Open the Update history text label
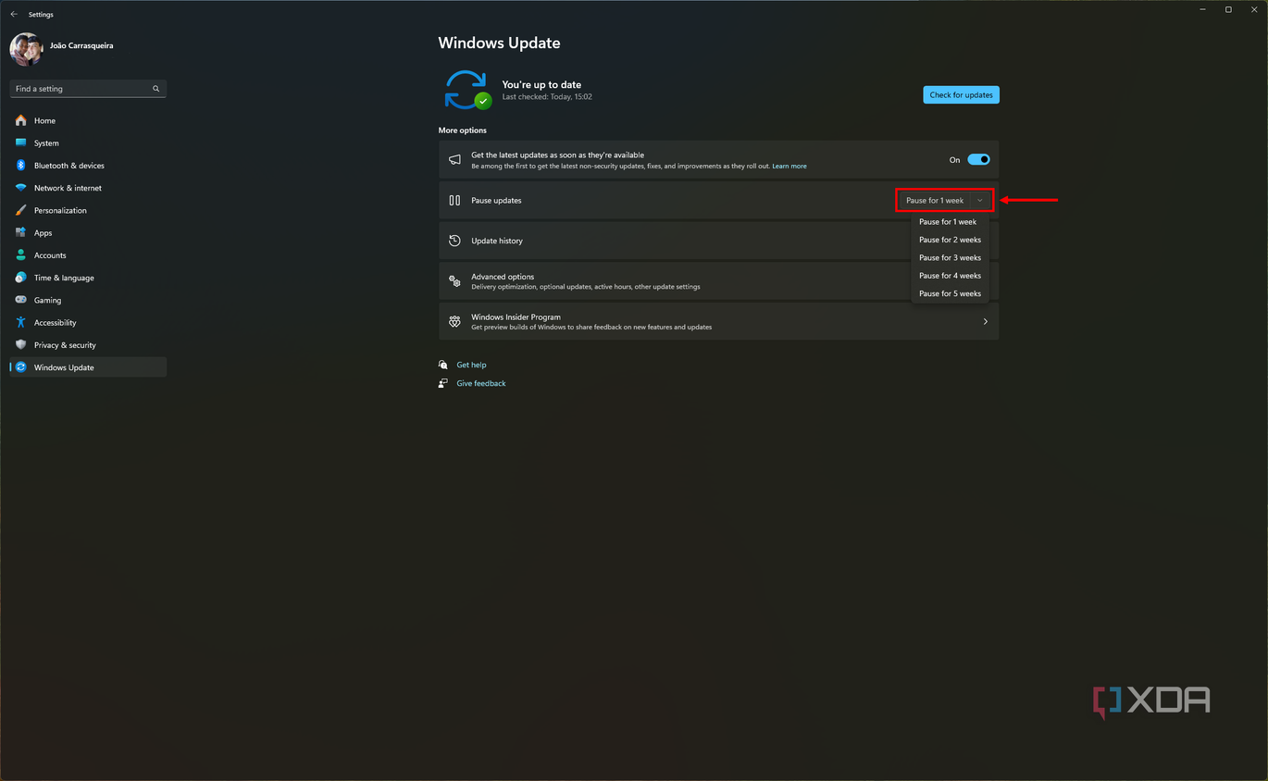This screenshot has width=1268, height=781. coord(497,241)
